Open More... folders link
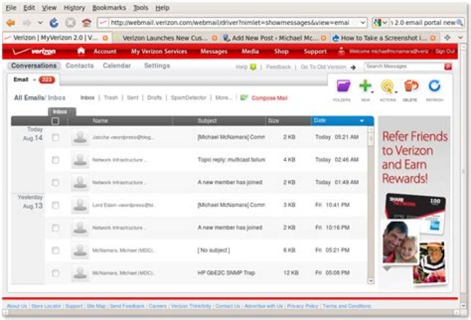Screen dimensions: 471x320 point(224,98)
